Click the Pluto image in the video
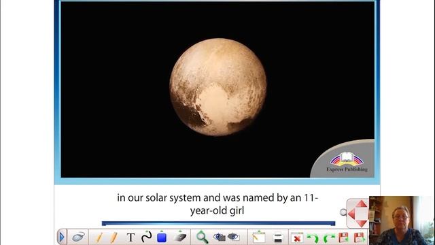 click(x=218, y=87)
